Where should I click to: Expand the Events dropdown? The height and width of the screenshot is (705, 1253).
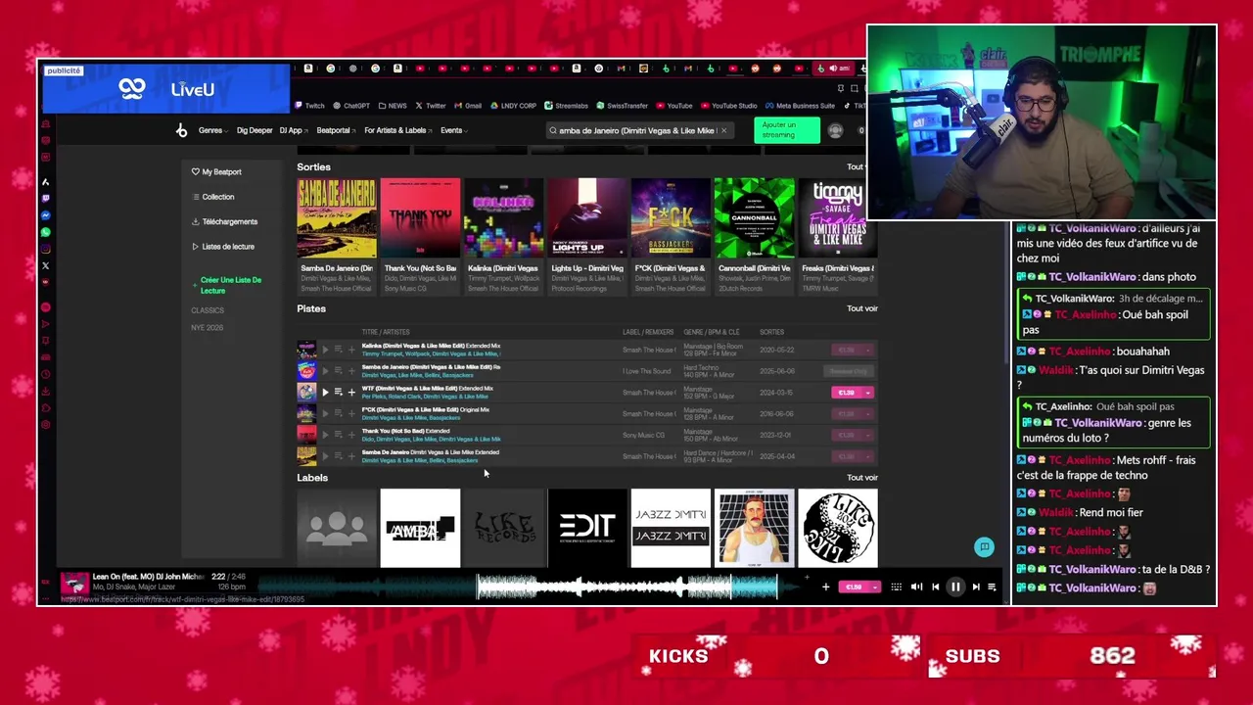coord(453,130)
